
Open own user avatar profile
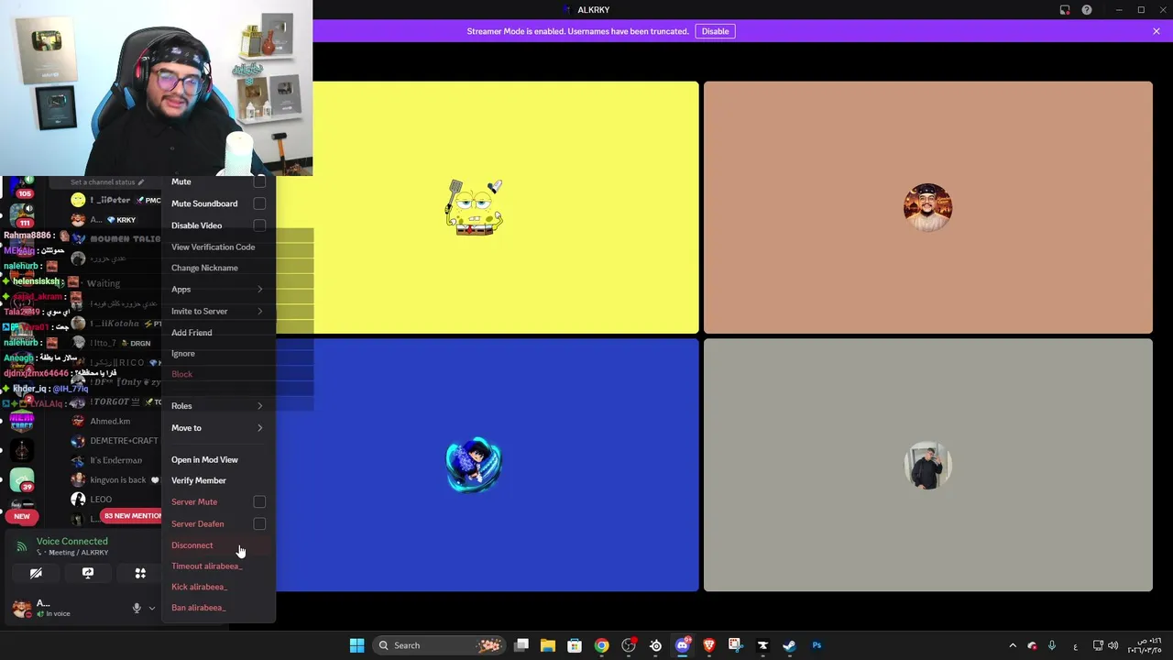click(21, 608)
